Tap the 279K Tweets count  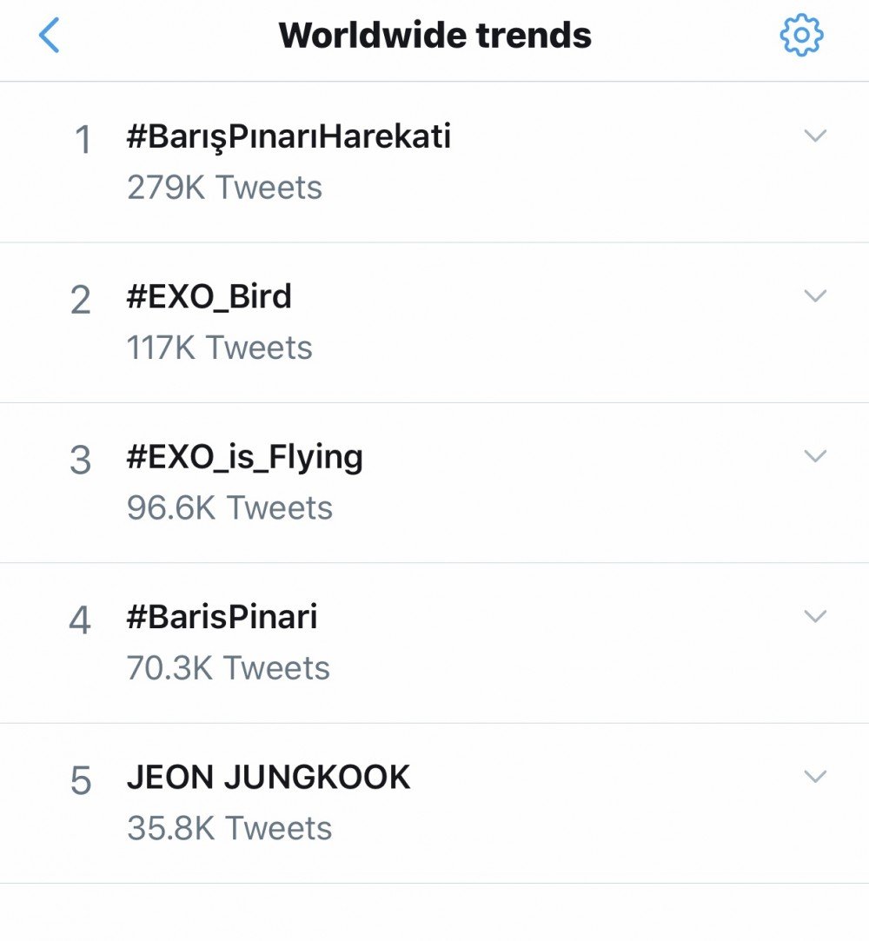tap(224, 187)
